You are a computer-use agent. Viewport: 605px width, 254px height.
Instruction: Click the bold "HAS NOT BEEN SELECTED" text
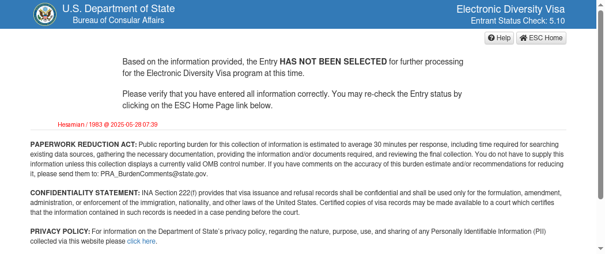333,62
